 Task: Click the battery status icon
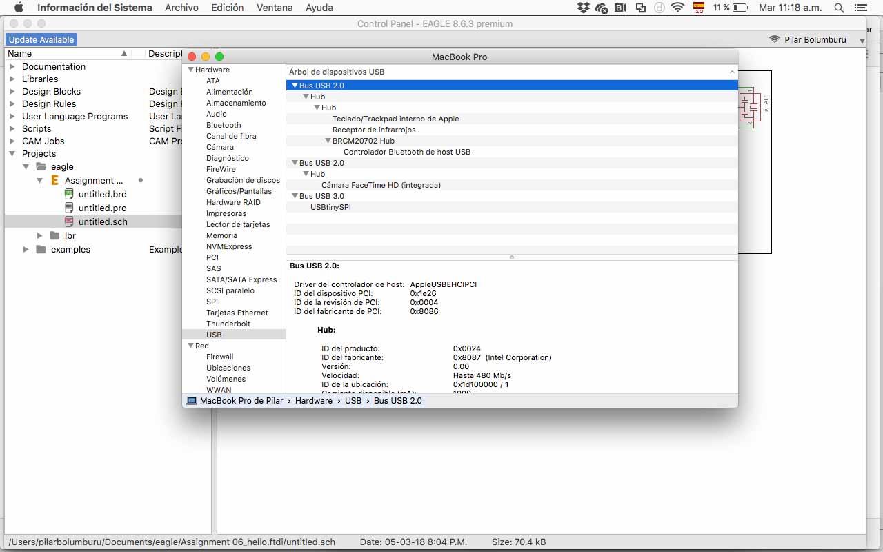coord(740,8)
